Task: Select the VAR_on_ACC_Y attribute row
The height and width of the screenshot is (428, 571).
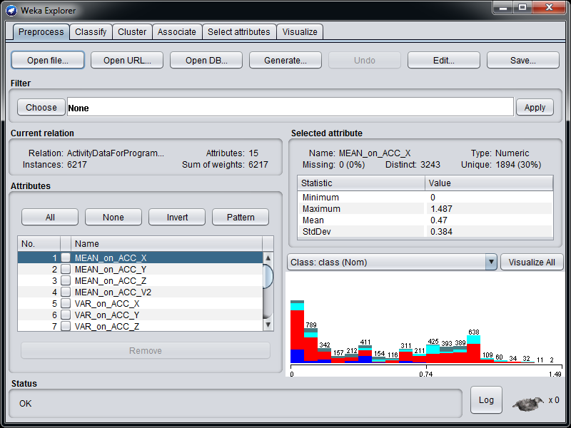Action: click(140, 315)
